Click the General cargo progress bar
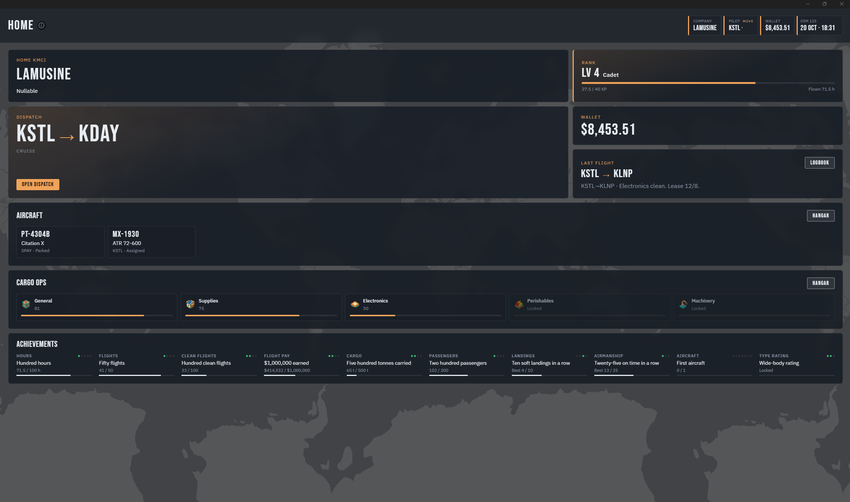This screenshot has width=850, height=502. click(x=97, y=316)
